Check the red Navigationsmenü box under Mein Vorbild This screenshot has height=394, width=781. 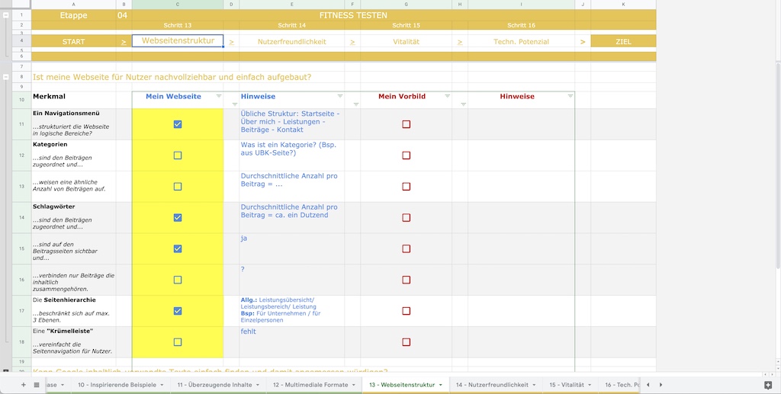(x=406, y=124)
